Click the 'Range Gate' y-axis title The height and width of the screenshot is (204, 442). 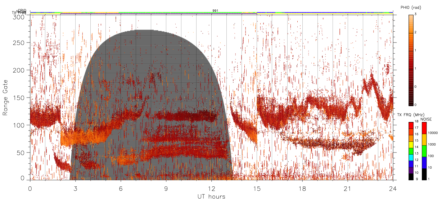tap(5, 98)
